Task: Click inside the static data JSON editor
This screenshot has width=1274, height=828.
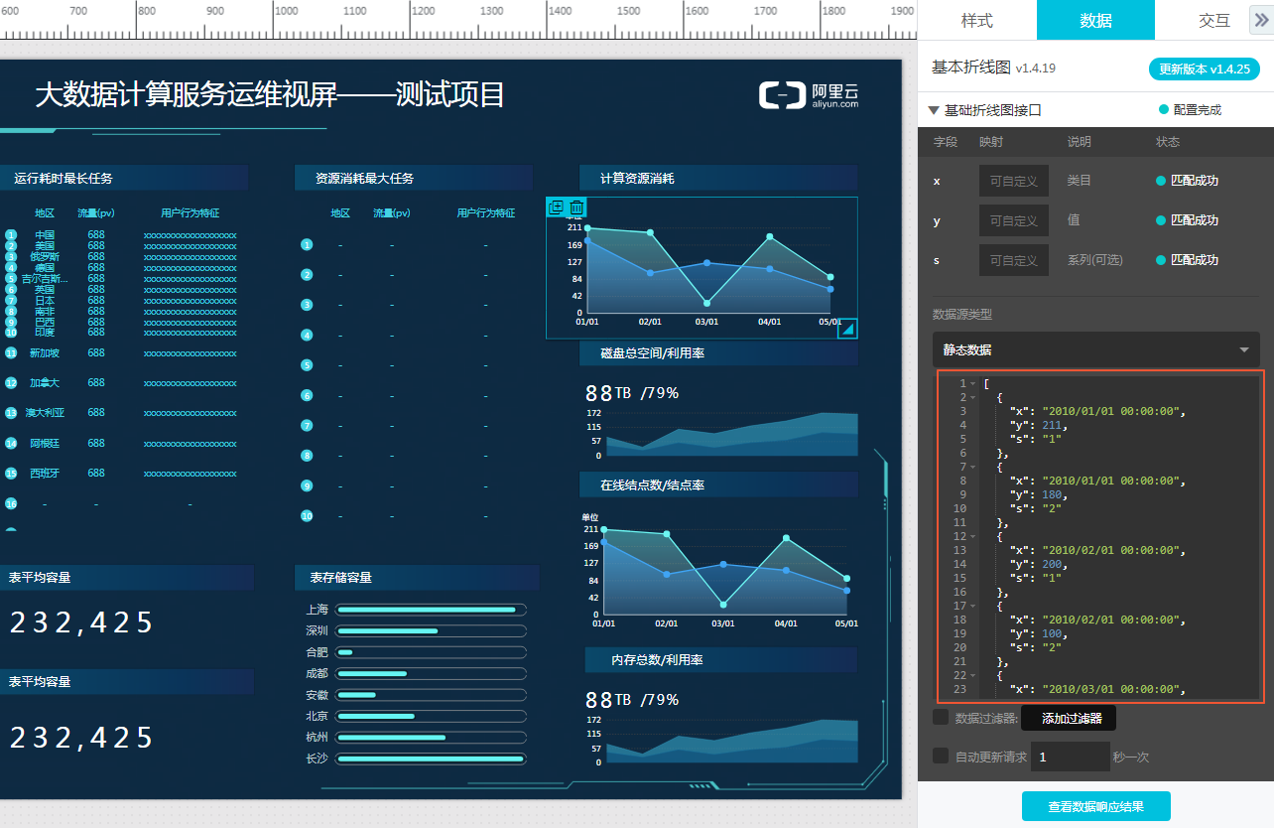Action: click(x=1099, y=536)
